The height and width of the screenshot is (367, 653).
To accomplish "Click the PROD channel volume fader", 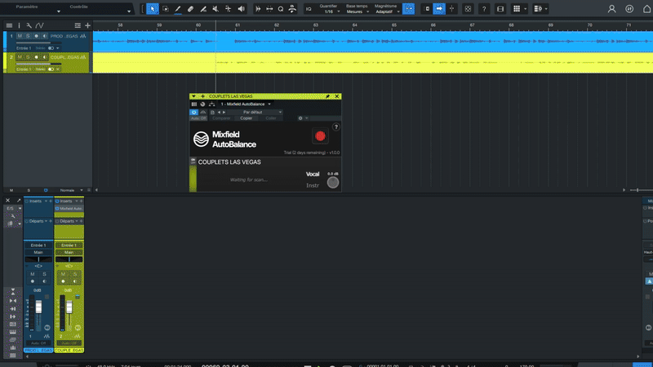I will [38, 308].
